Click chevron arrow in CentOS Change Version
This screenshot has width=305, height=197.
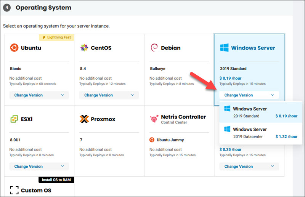(x=132, y=95)
